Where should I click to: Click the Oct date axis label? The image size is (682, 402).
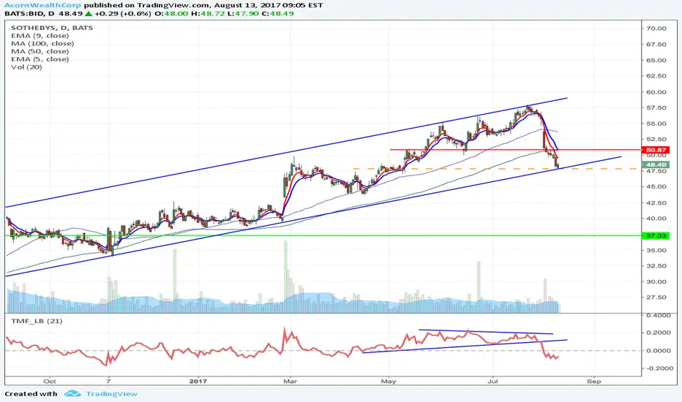pyautogui.click(x=50, y=381)
